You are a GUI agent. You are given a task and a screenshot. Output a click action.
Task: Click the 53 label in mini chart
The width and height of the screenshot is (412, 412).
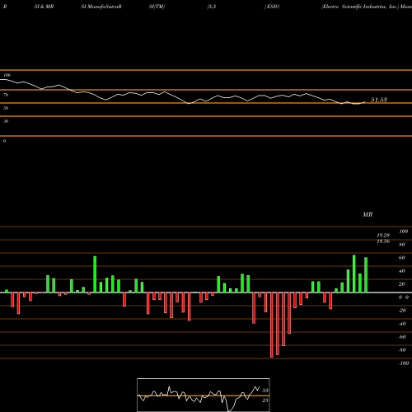(265, 391)
